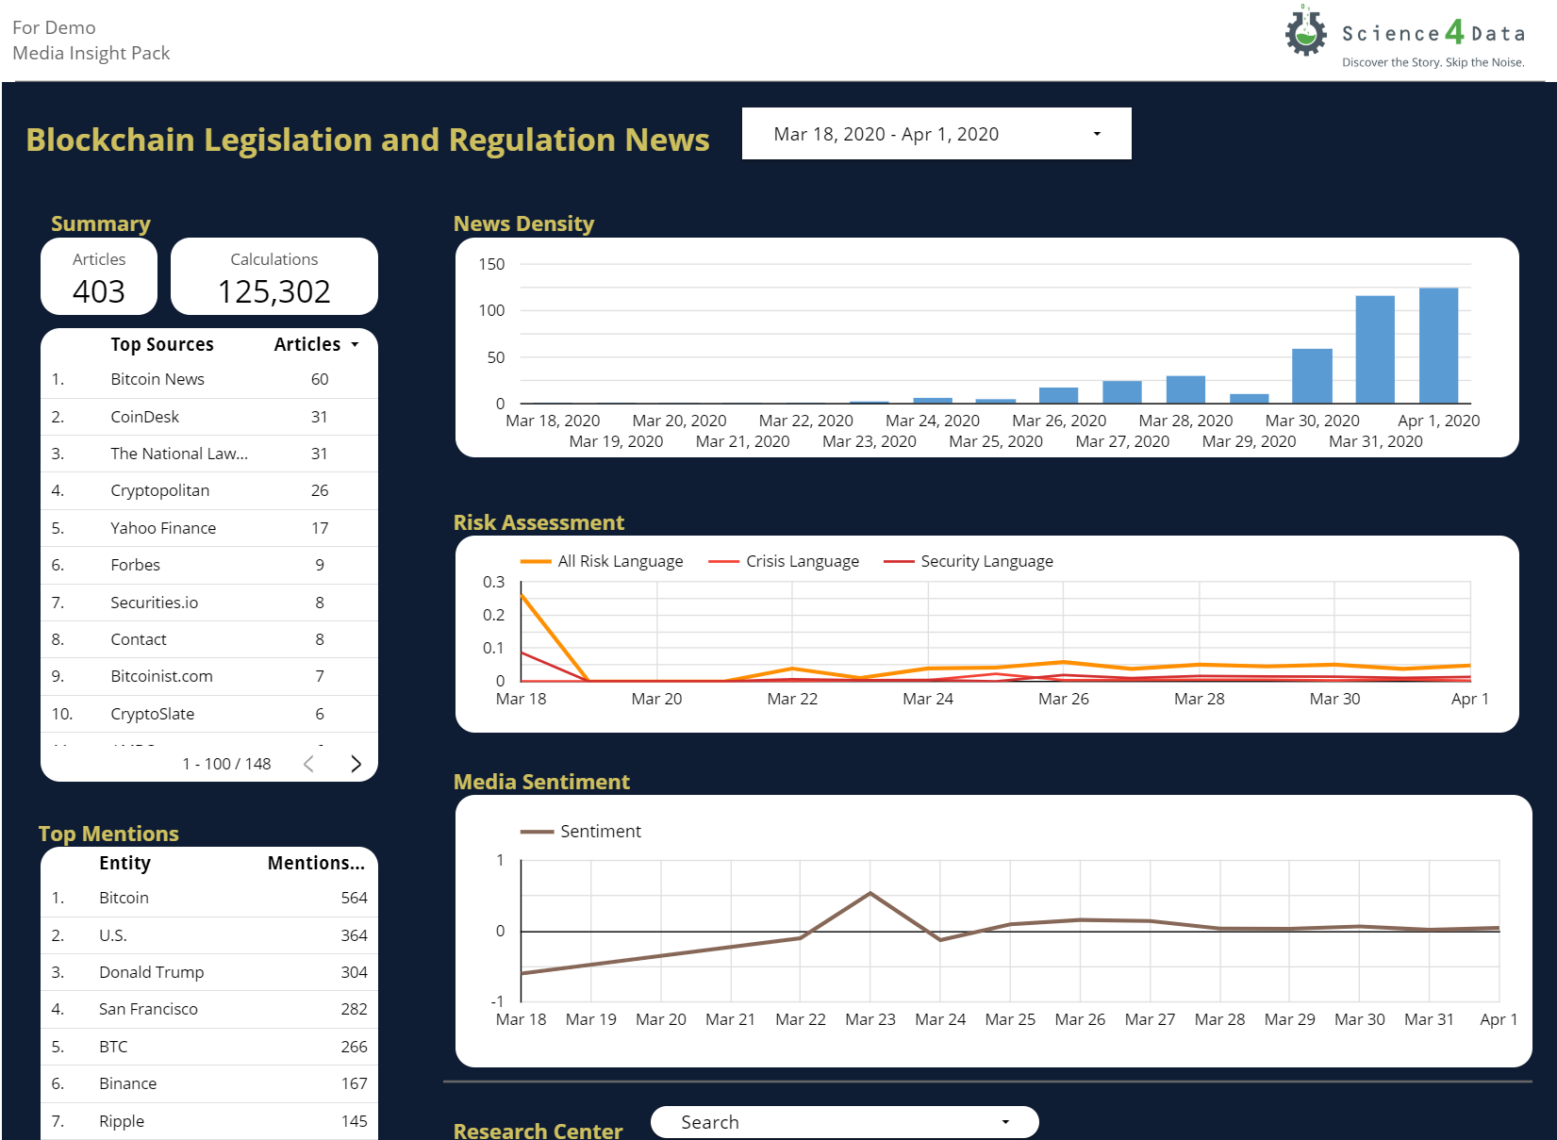
Task: Open the Research Center Search dropdown
Action: coord(845,1122)
